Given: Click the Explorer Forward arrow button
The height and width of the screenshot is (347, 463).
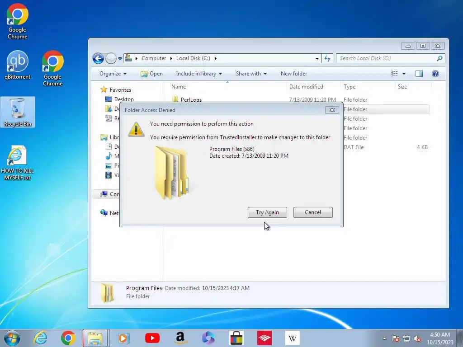Looking at the screenshot, I should click(111, 58).
